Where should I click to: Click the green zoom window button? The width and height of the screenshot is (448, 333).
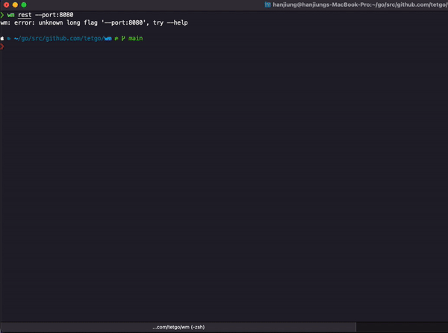(x=24, y=5)
